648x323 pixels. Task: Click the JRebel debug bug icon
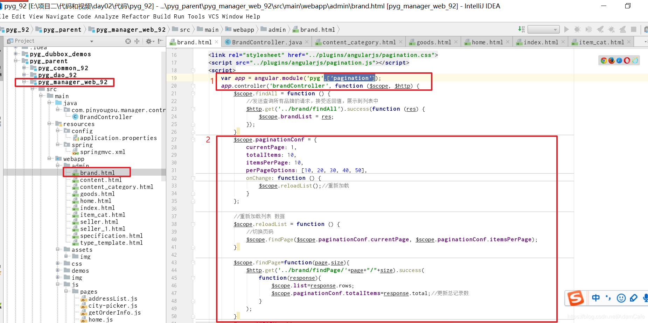(611, 29)
